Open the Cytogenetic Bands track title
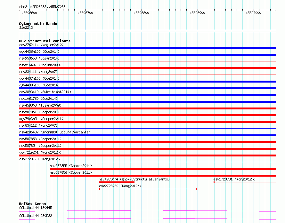Image resolution: width=285 pixels, height=223 pixels. [x=38, y=24]
